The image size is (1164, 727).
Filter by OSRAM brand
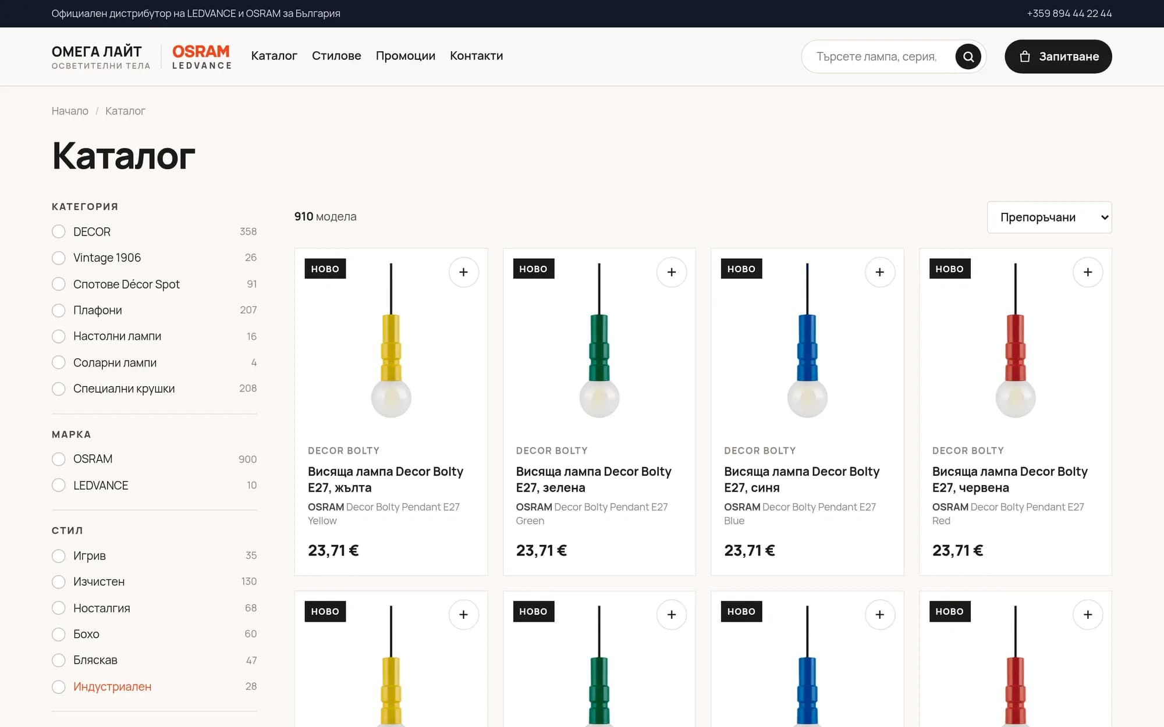pos(154,459)
